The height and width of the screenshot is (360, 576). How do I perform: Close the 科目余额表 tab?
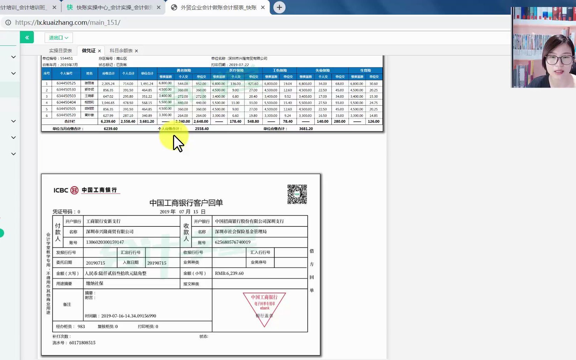tap(136, 51)
